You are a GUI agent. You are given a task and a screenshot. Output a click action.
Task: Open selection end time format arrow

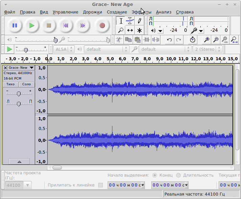coord(186,185)
